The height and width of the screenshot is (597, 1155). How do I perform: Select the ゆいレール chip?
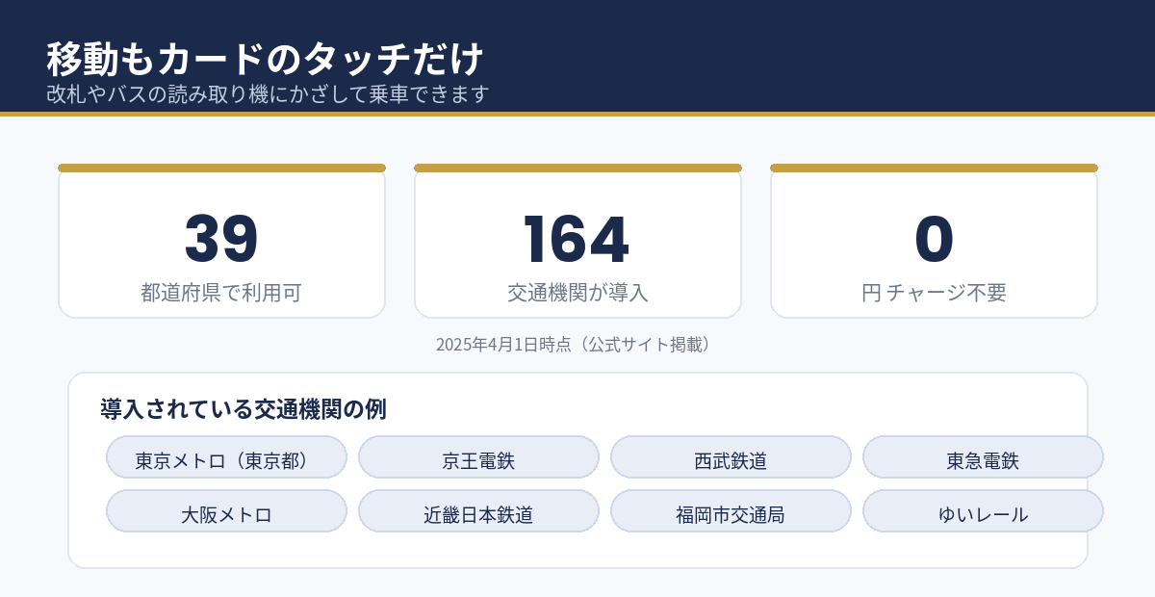pyautogui.click(x=983, y=511)
